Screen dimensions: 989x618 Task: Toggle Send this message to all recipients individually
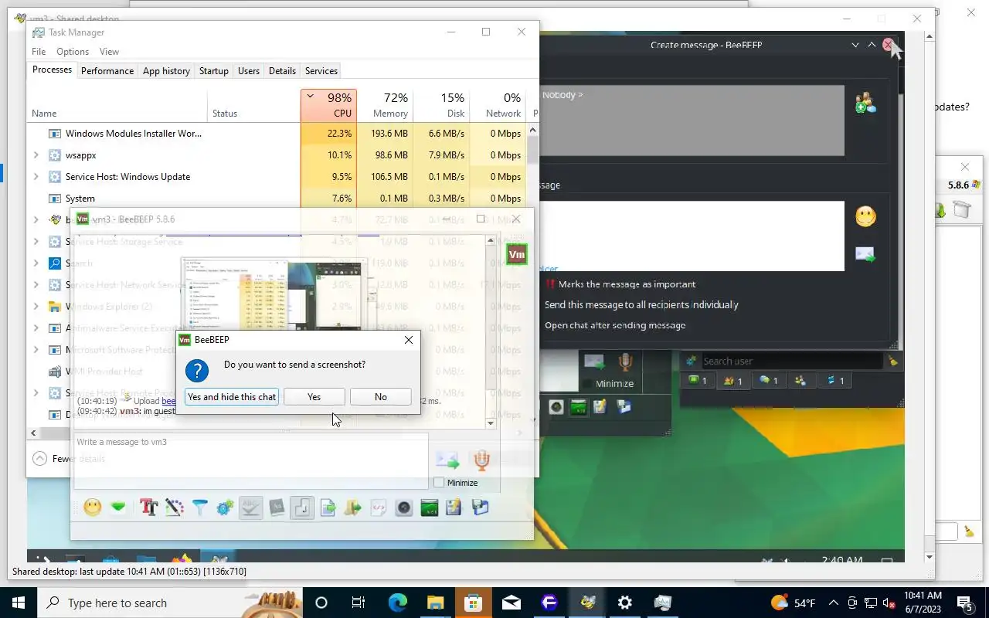click(641, 304)
